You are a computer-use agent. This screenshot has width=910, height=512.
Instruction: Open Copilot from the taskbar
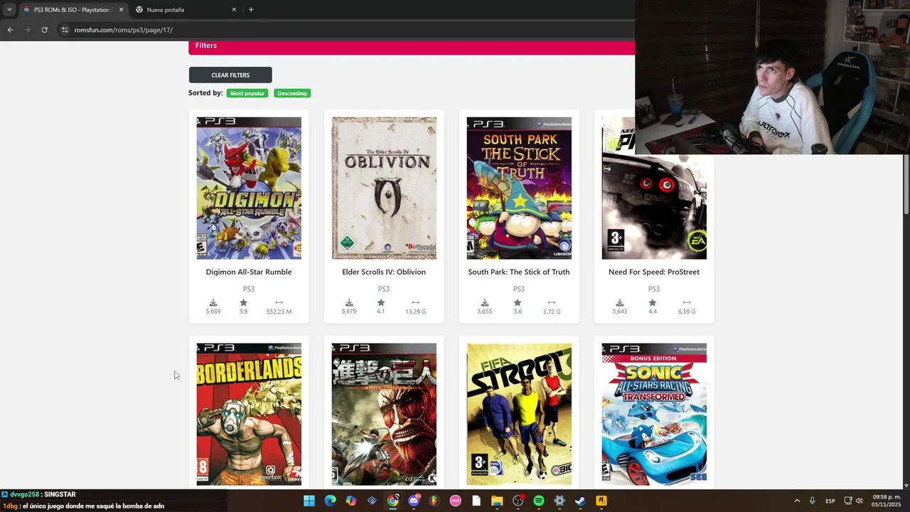point(351,501)
